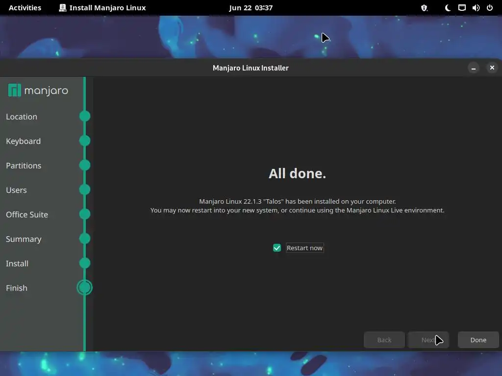Minimize the Manjaro Linux Installer window
The width and height of the screenshot is (502, 376).
[x=474, y=68]
